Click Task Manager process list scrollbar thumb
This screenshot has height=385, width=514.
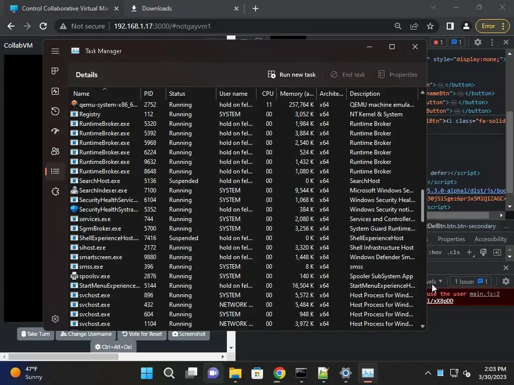423,205
